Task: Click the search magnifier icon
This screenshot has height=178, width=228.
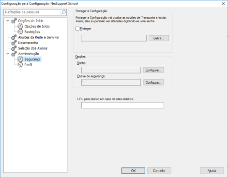Action: coord(63,12)
